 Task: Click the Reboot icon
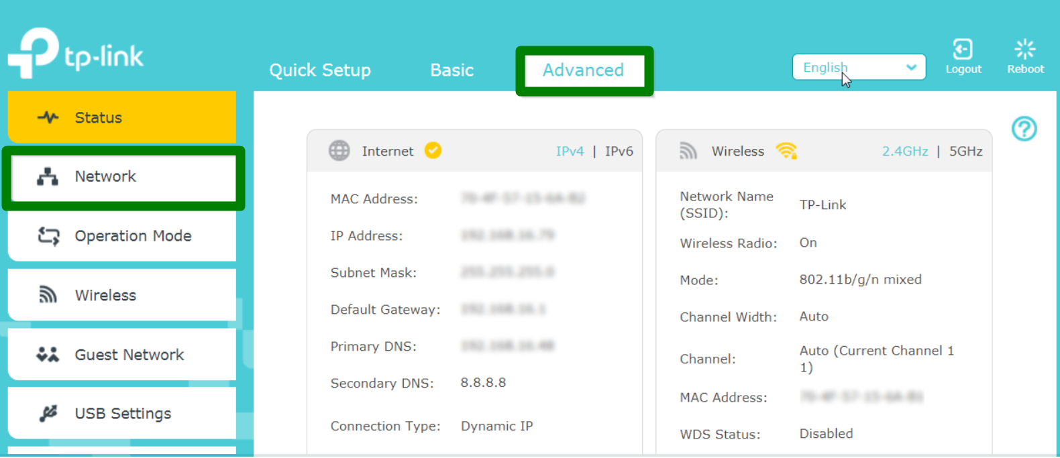click(x=1025, y=49)
